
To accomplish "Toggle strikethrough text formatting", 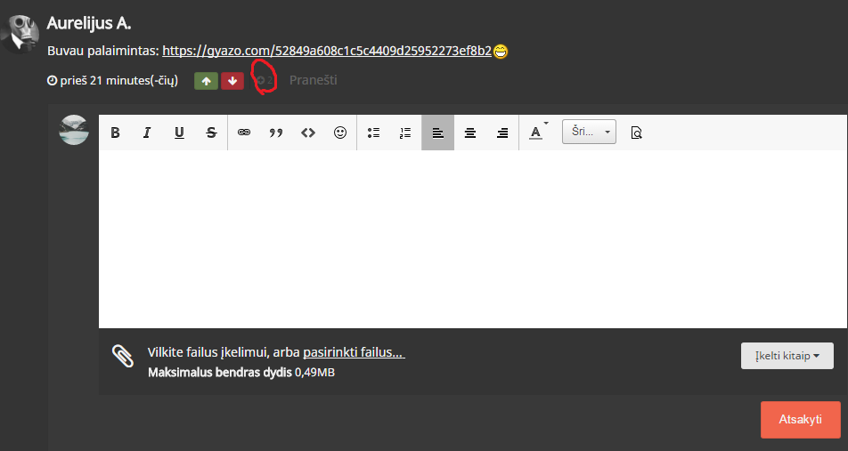I will tap(211, 133).
